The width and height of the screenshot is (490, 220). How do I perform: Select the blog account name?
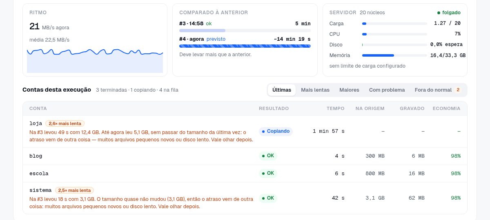tap(36, 156)
